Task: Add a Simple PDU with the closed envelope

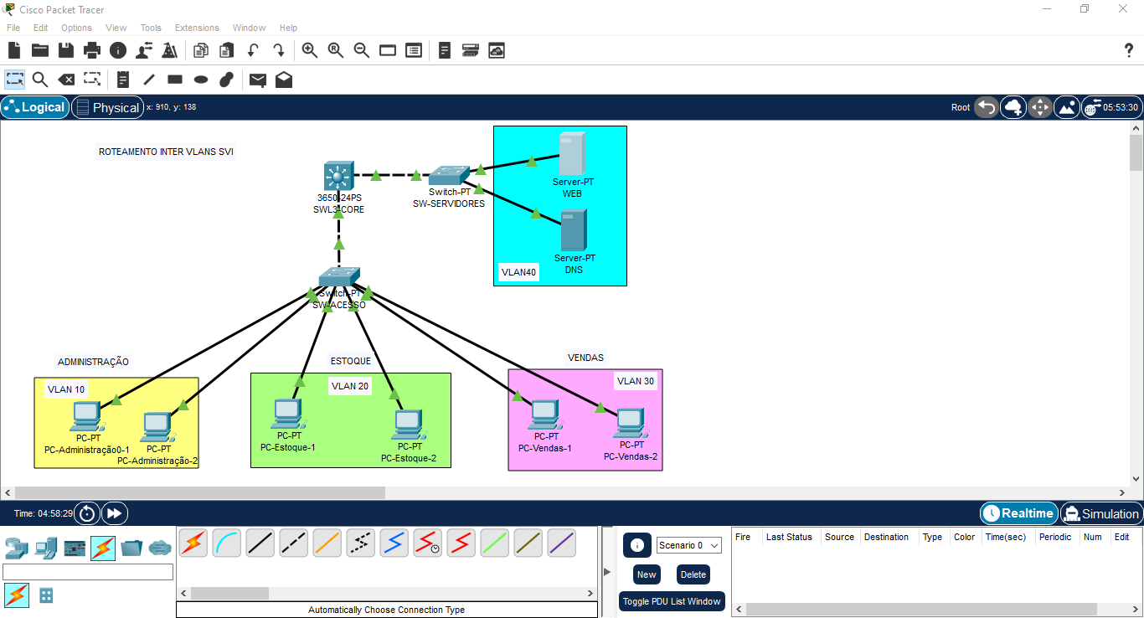Action: tap(258, 80)
